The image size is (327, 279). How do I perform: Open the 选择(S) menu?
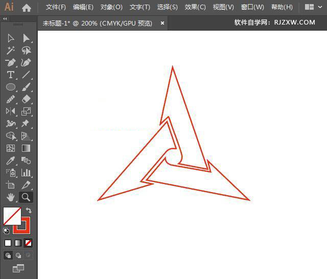(167, 7)
